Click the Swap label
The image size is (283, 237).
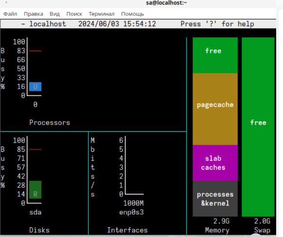point(262,230)
